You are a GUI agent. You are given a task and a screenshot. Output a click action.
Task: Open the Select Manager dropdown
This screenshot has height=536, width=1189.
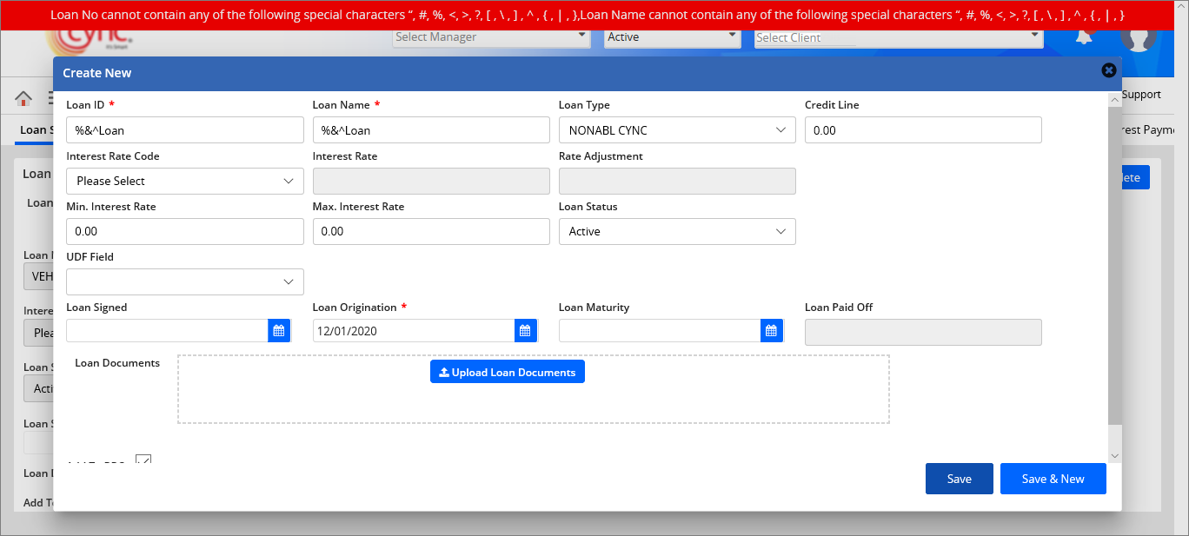491,37
